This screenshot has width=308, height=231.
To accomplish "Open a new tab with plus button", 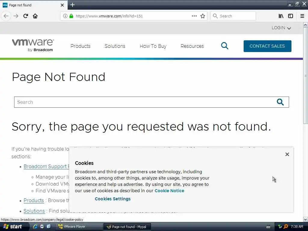I will pos(72,5).
